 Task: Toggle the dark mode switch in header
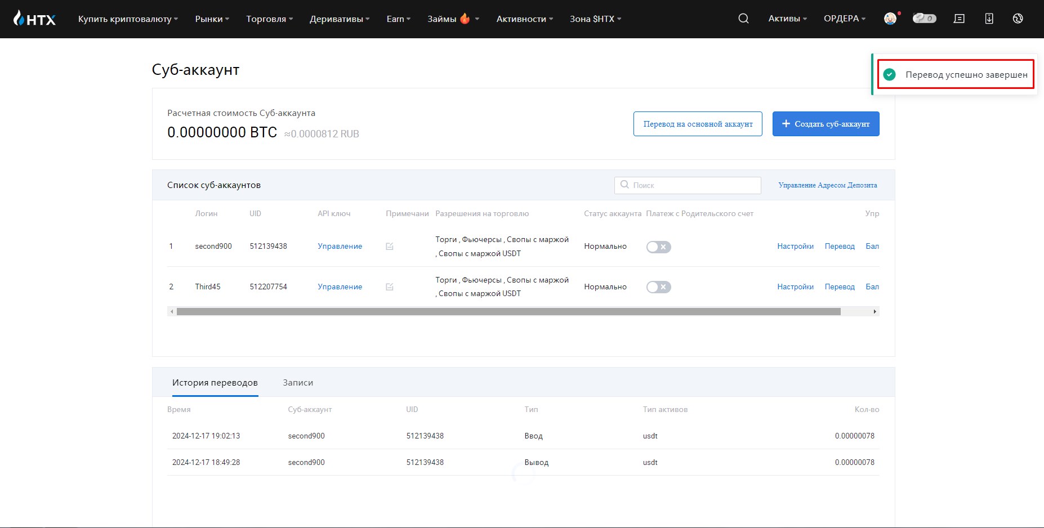pos(924,19)
